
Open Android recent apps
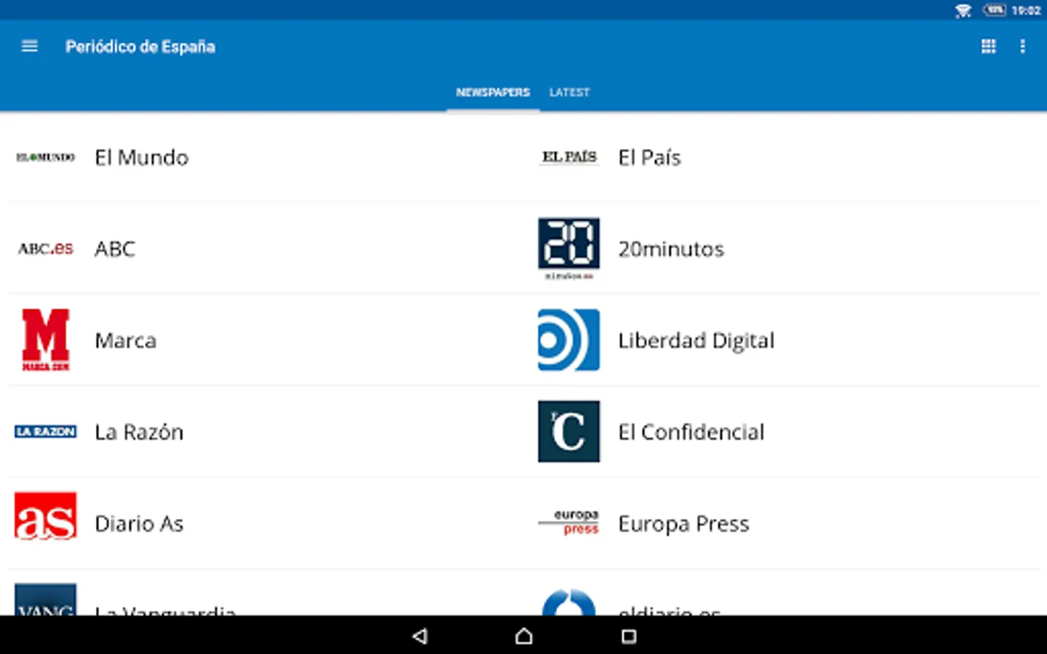(629, 637)
